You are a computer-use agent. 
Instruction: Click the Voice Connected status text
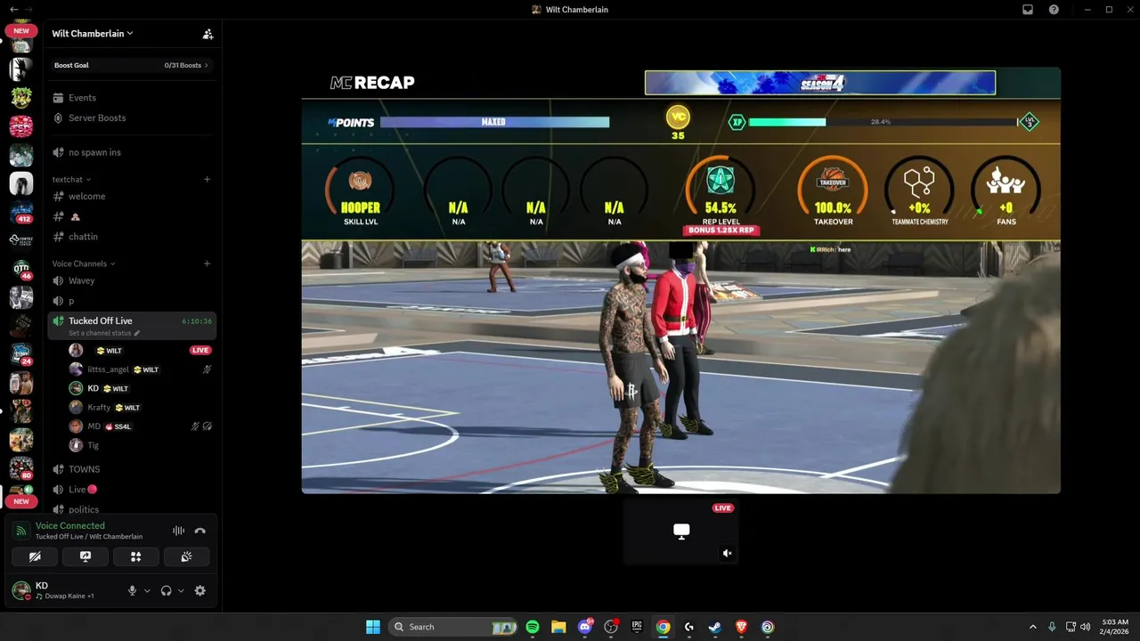(70, 526)
